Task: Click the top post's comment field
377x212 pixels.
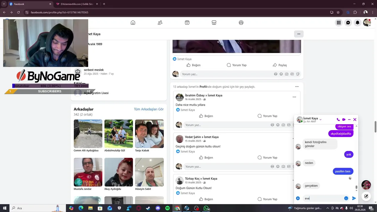Action: pos(241,74)
